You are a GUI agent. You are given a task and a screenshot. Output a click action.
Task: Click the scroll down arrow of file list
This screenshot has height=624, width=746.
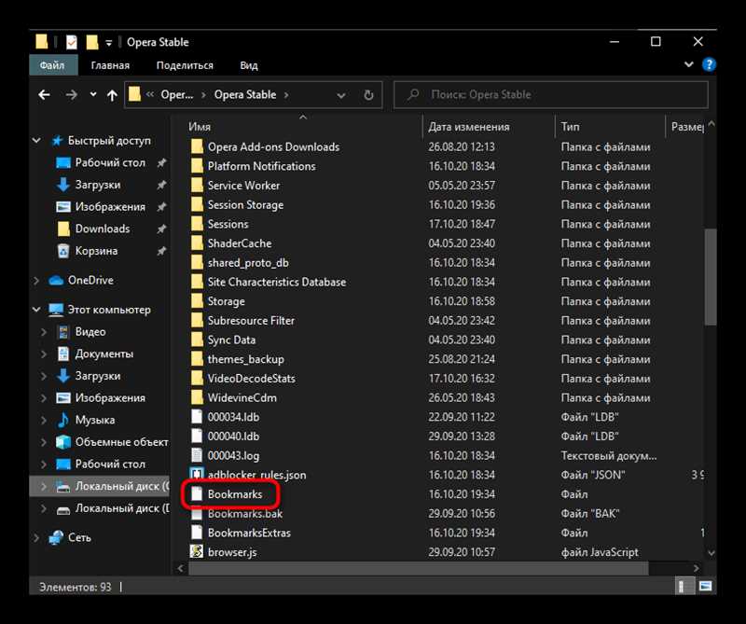point(711,552)
